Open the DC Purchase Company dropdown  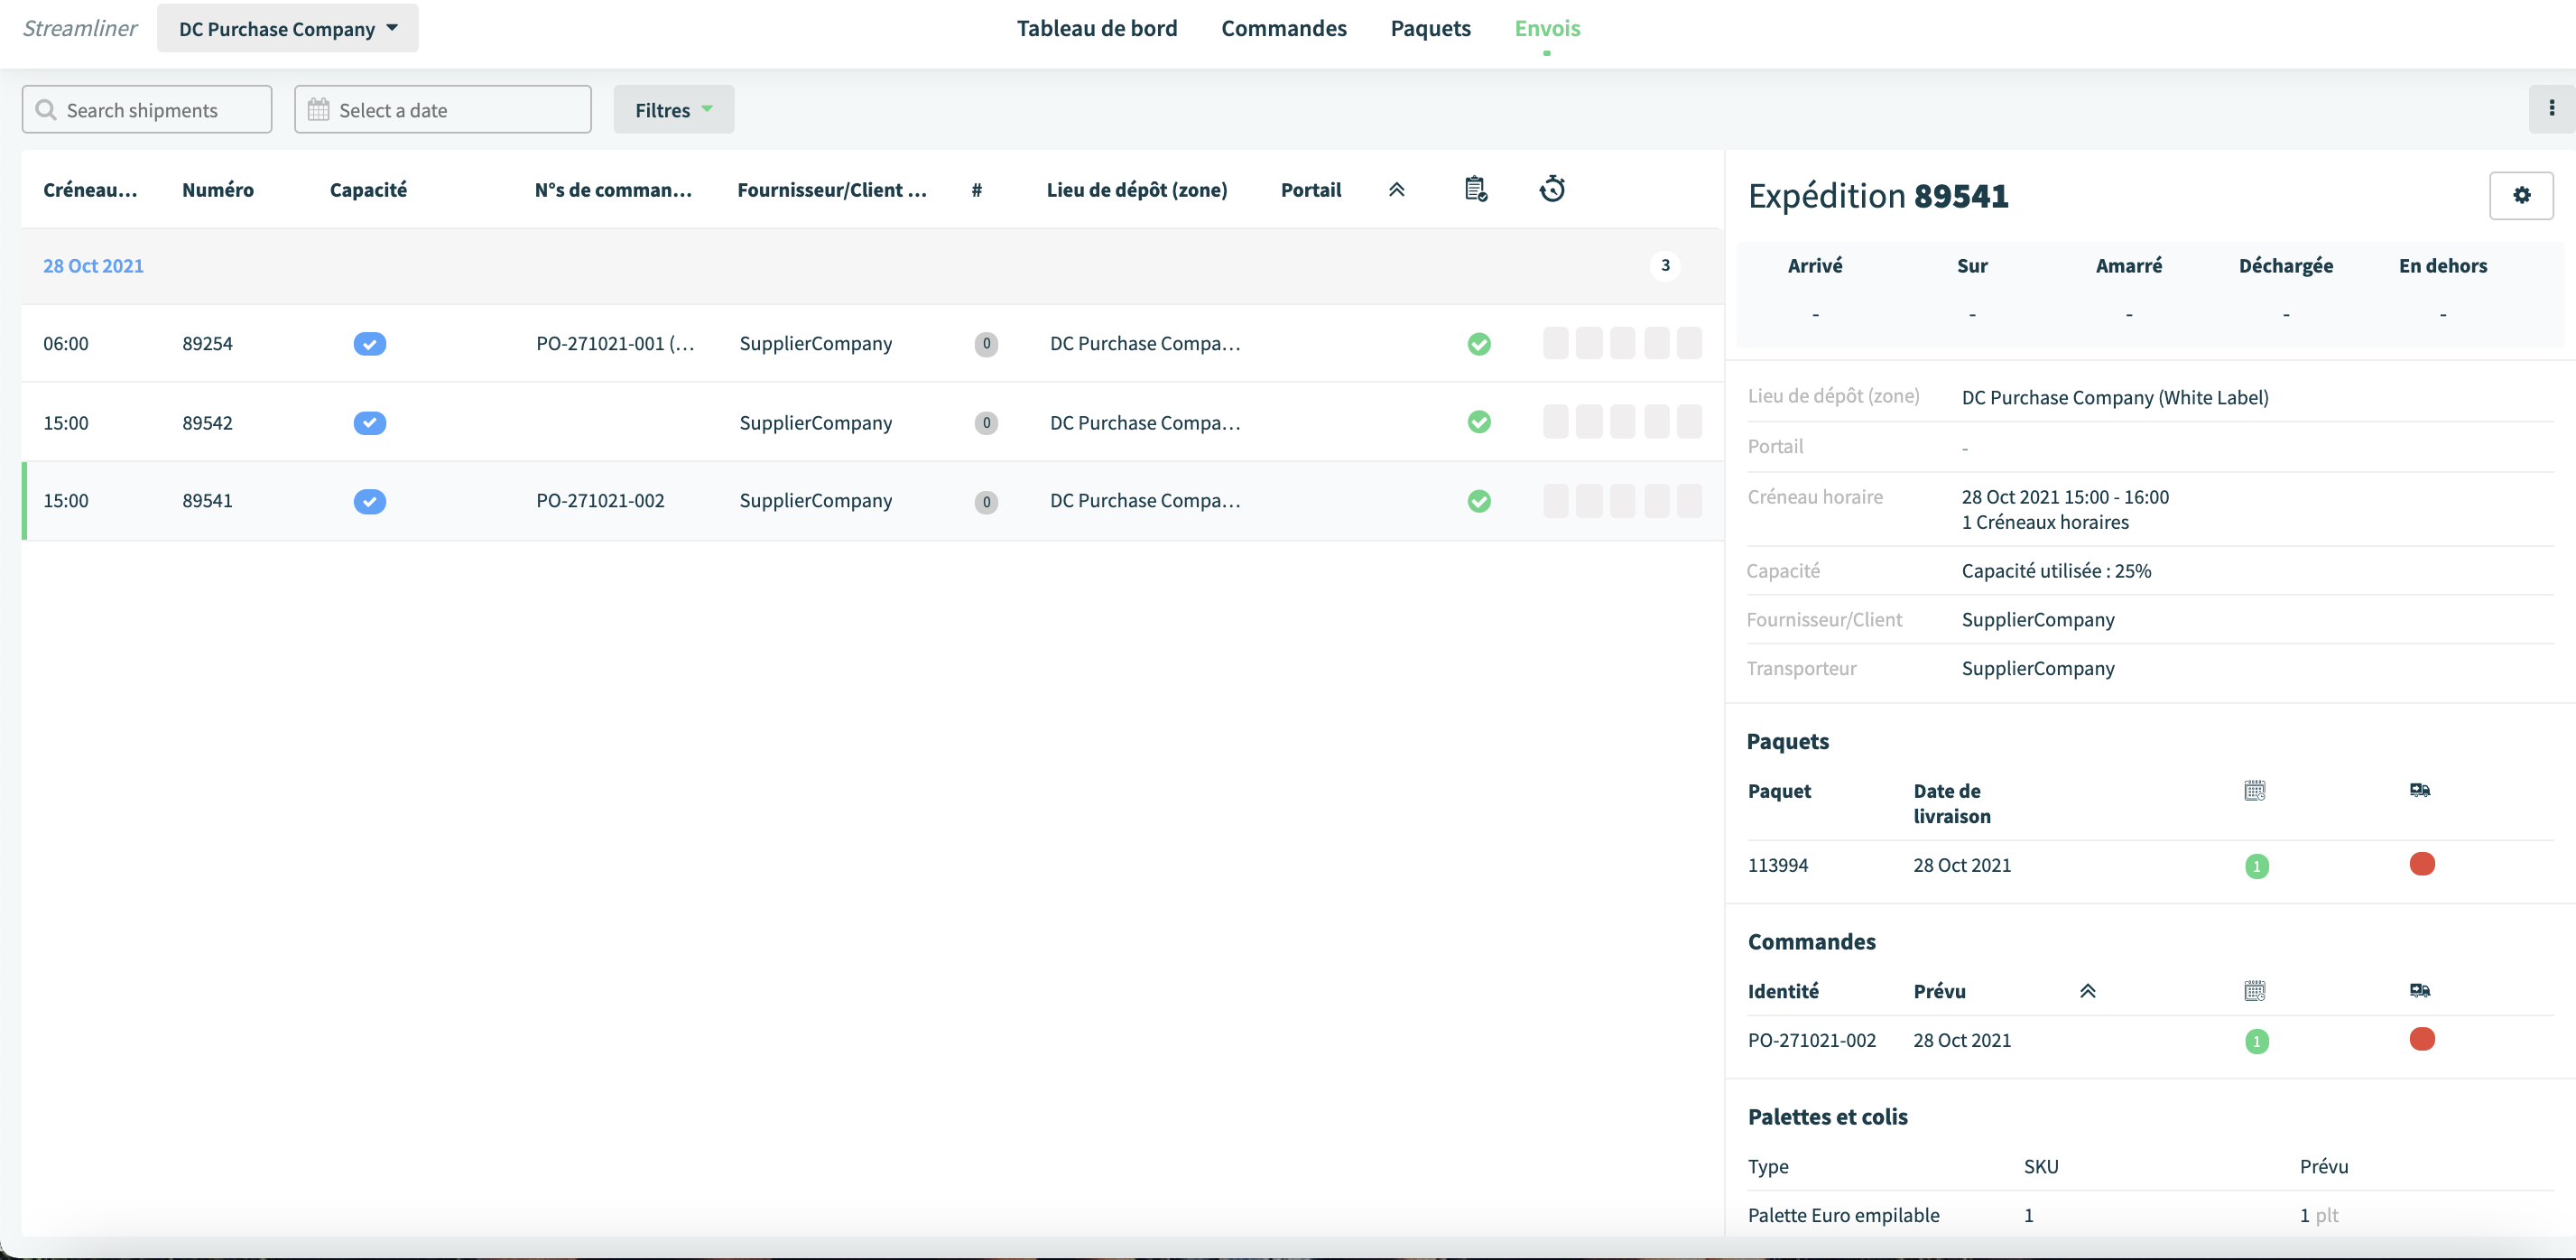[x=288, y=28]
